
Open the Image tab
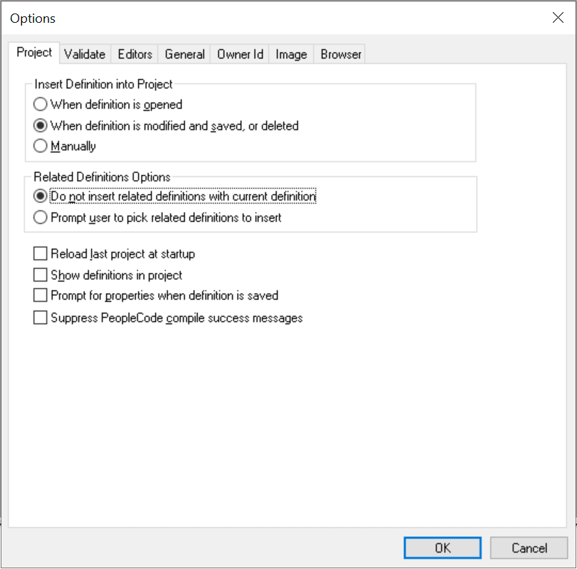[290, 53]
